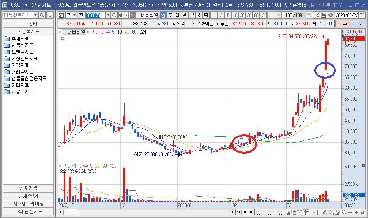Image resolution: width=368 pixels, height=218 pixels.
Task: Close the volume pane with its X
Action: [363, 165]
